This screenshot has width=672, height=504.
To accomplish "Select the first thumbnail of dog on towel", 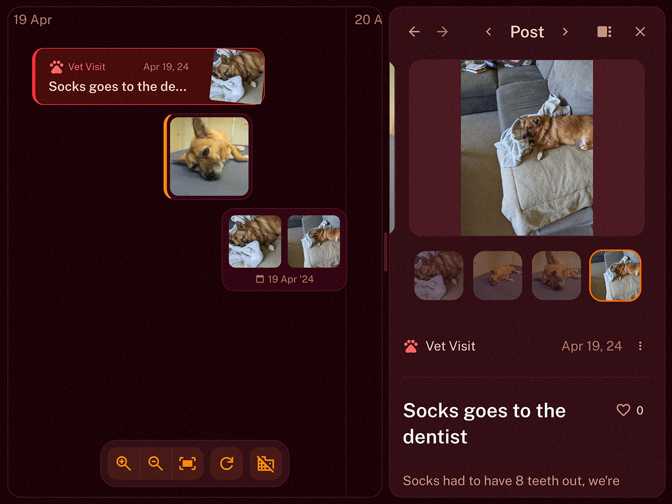I will 439,276.
